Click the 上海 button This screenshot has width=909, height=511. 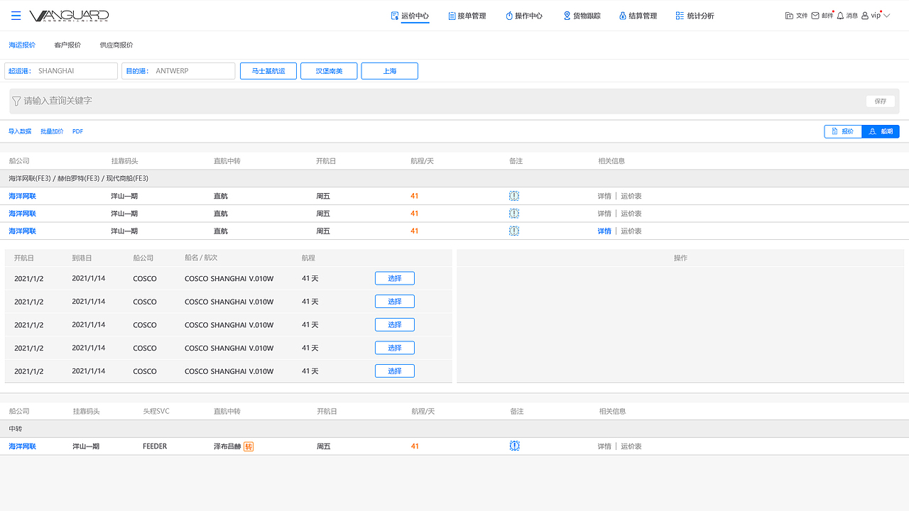[390, 71]
